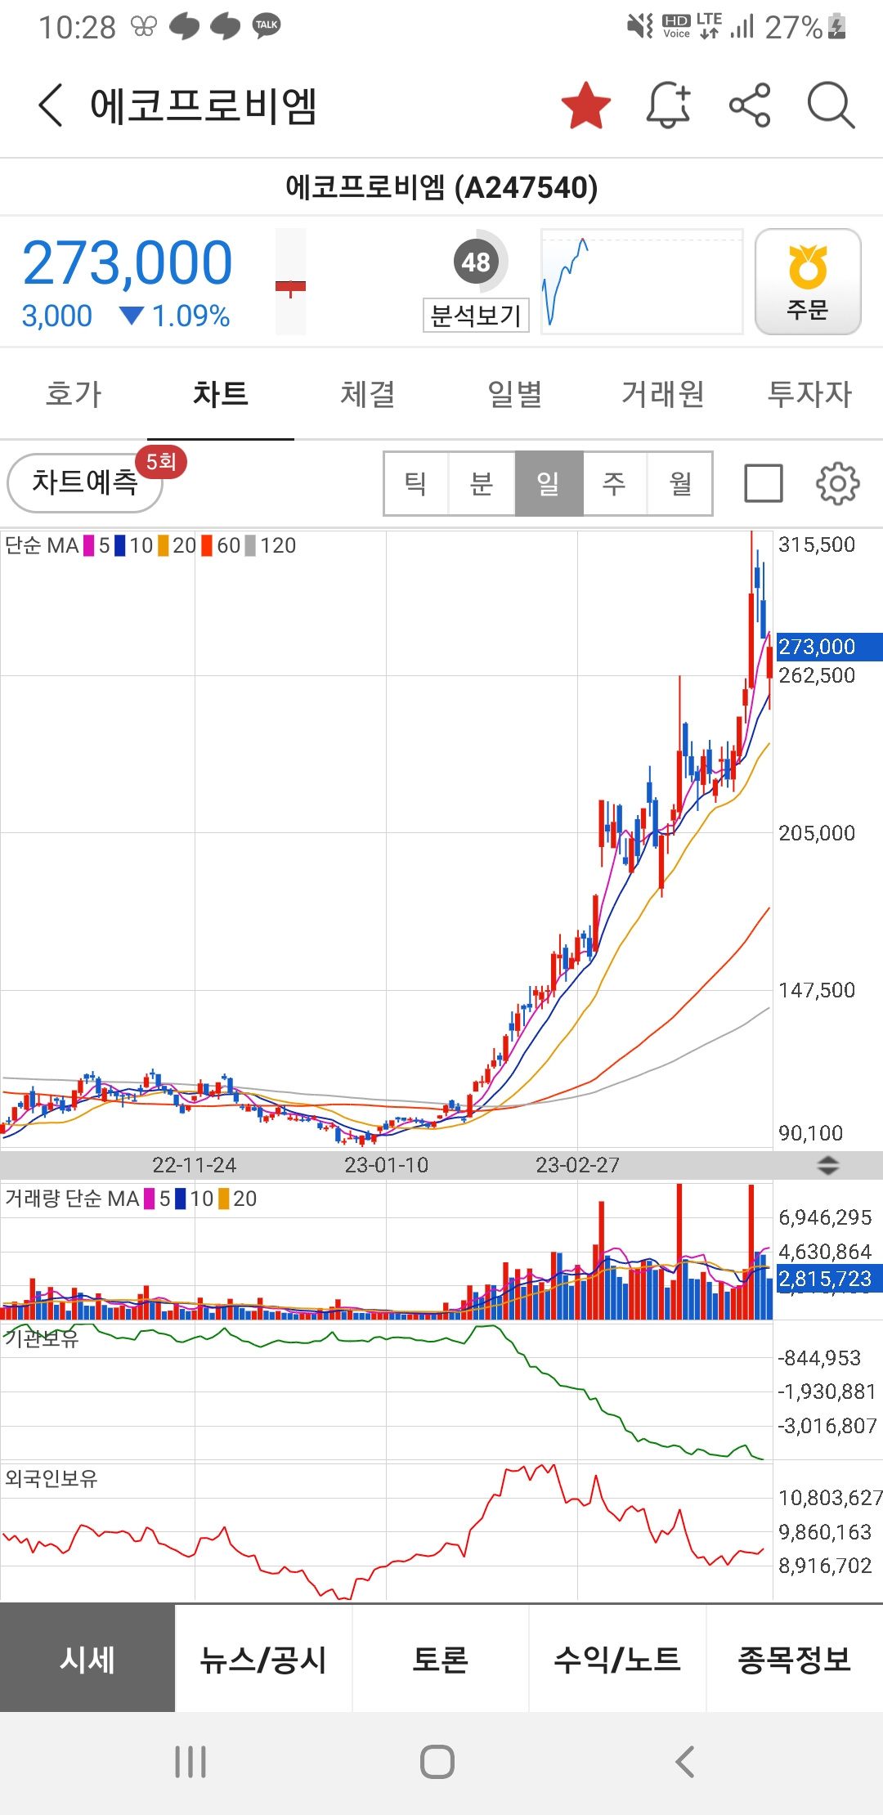
Task: Open the search magnifier
Action: tap(831, 105)
